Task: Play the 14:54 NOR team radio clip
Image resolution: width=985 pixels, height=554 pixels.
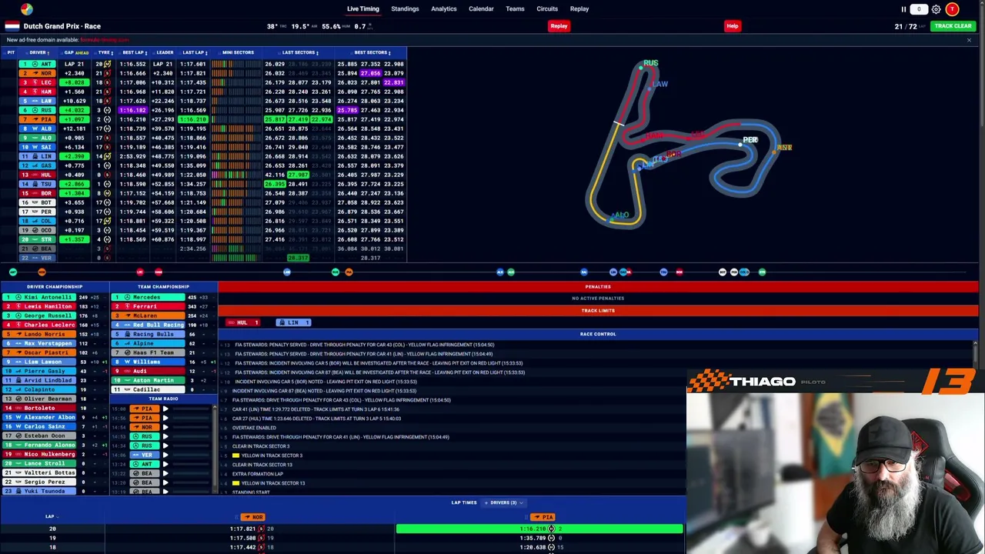Action: 165,427
